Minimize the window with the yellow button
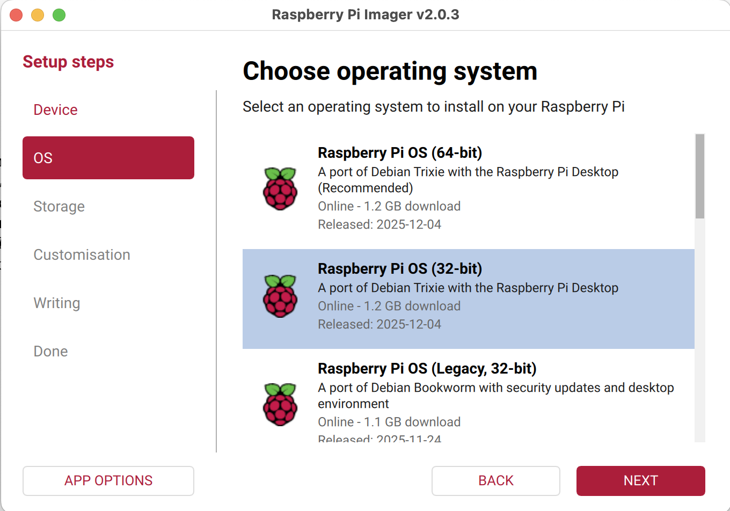Viewport: 730px width, 511px height. click(x=38, y=15)
